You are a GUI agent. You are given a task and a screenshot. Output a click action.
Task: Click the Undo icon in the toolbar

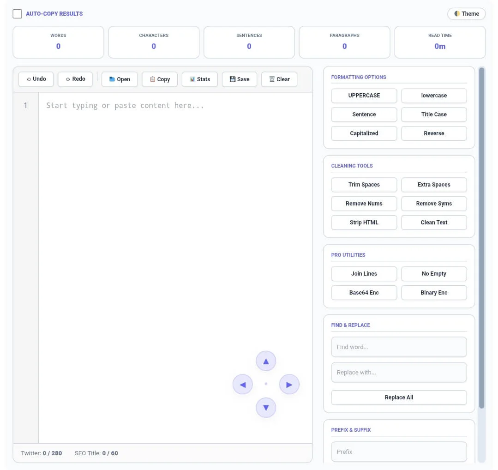pos(29,79)
